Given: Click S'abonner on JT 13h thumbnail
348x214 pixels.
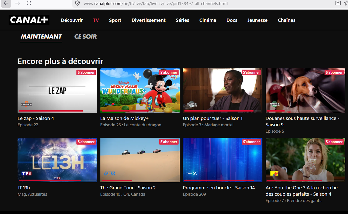Looking at the screenshot, I should click(x=86, y=142).
